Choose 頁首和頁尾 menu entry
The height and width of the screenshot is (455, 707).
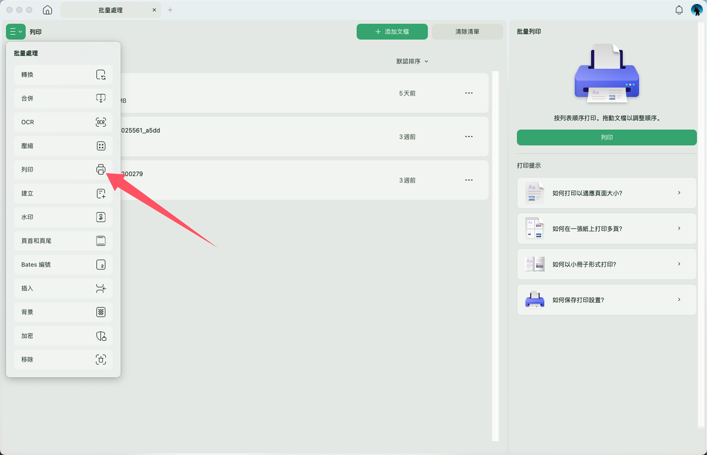point(63,241)
